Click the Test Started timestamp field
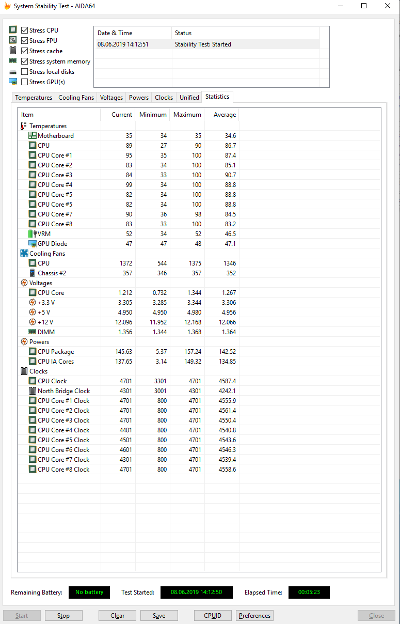Screen dimensions: 400x624 coord(196,592)
